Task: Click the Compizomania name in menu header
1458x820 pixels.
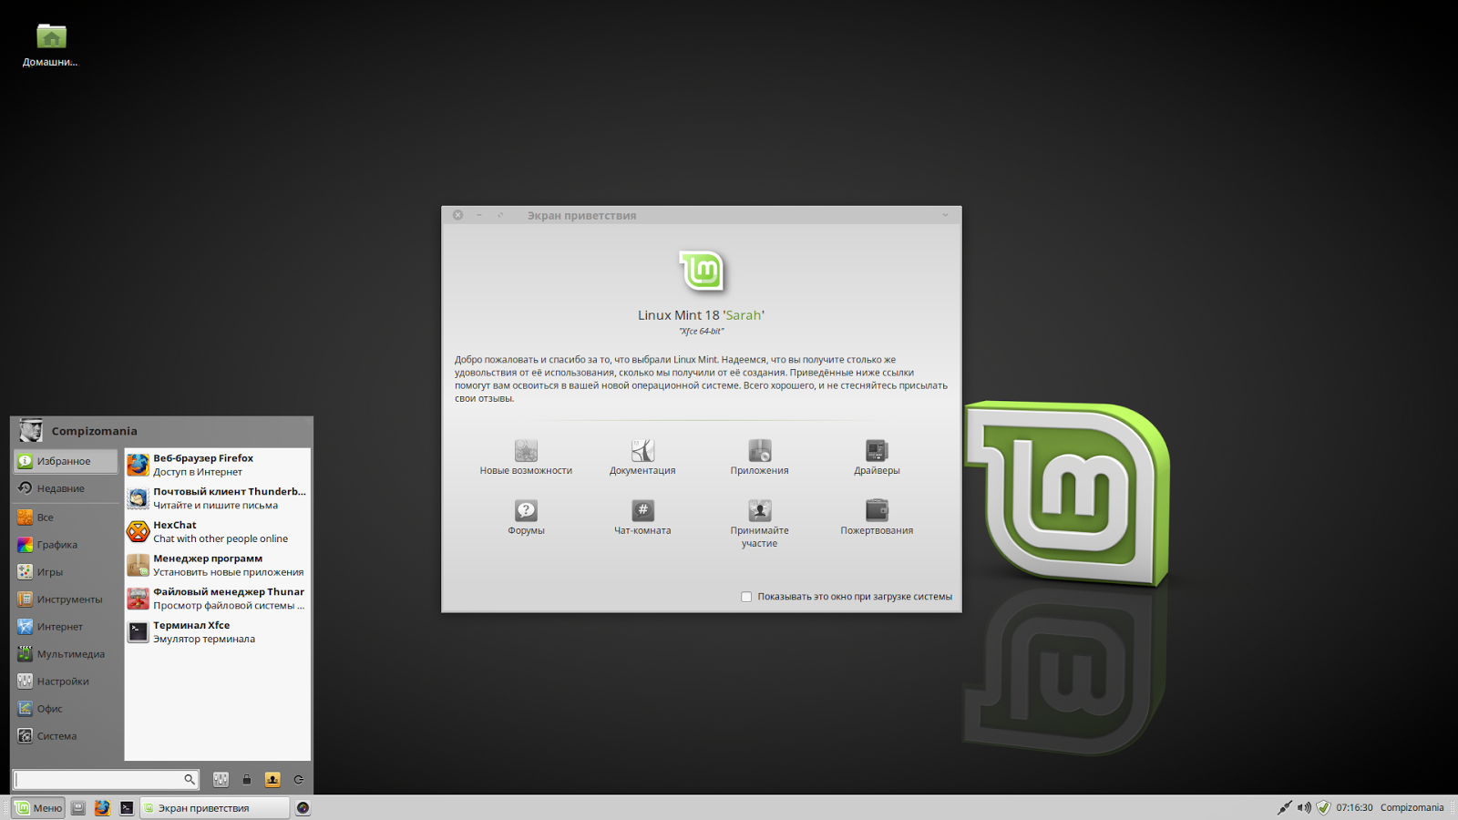Action: pos(94,431)
